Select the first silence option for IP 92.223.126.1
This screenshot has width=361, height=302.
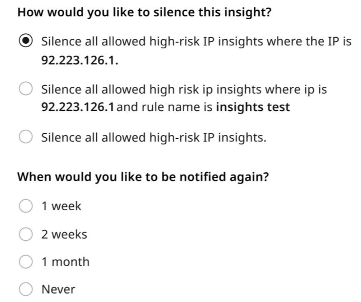[26, 41]
